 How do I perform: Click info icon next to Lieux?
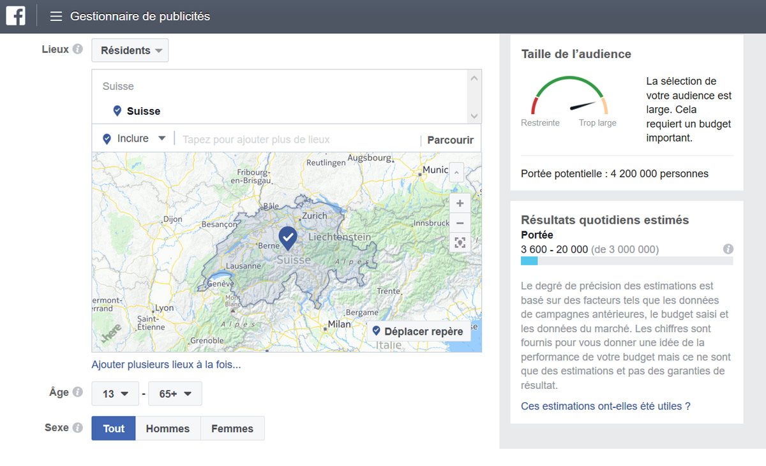click(78, 49)
